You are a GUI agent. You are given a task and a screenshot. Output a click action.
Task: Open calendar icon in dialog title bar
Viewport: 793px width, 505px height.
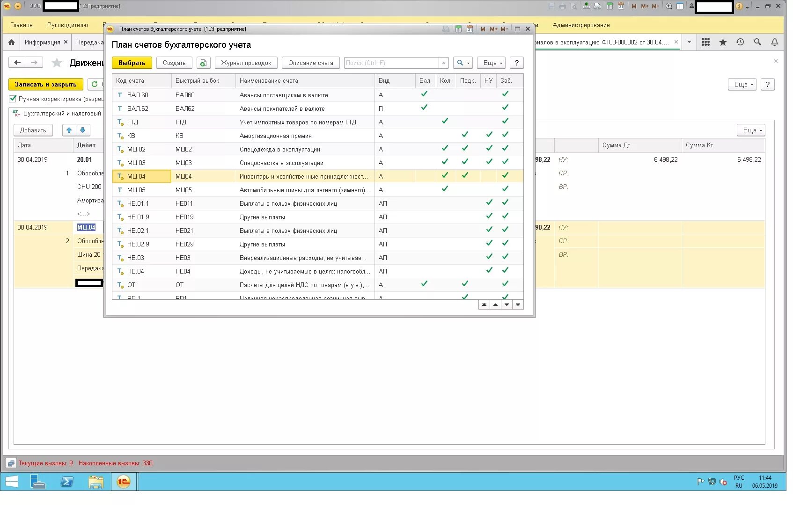470,29
